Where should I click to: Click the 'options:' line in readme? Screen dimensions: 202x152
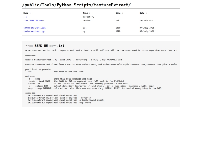(30, 77)
